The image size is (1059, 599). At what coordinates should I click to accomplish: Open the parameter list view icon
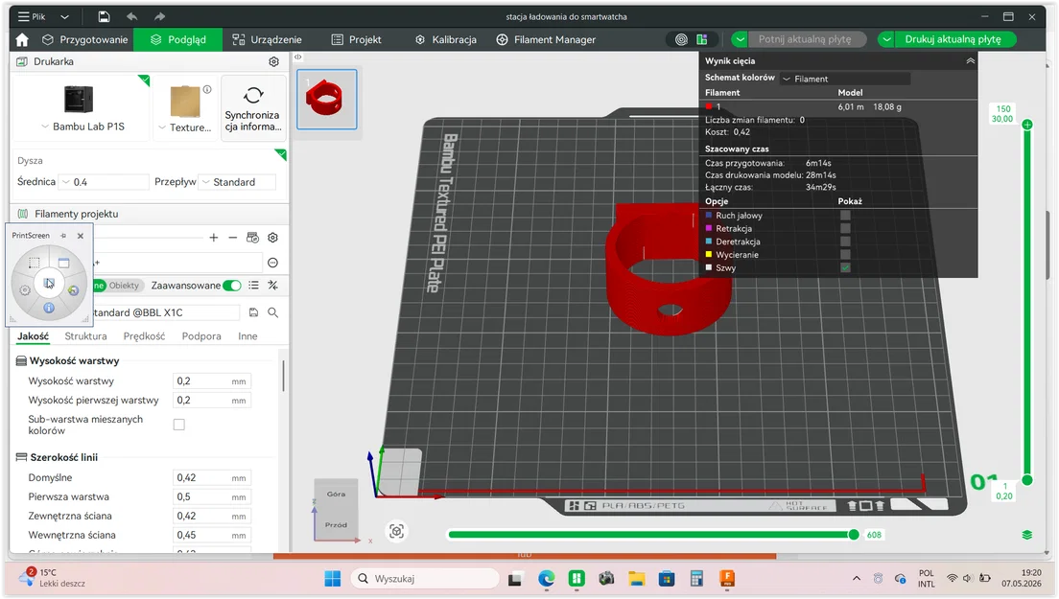253,286
